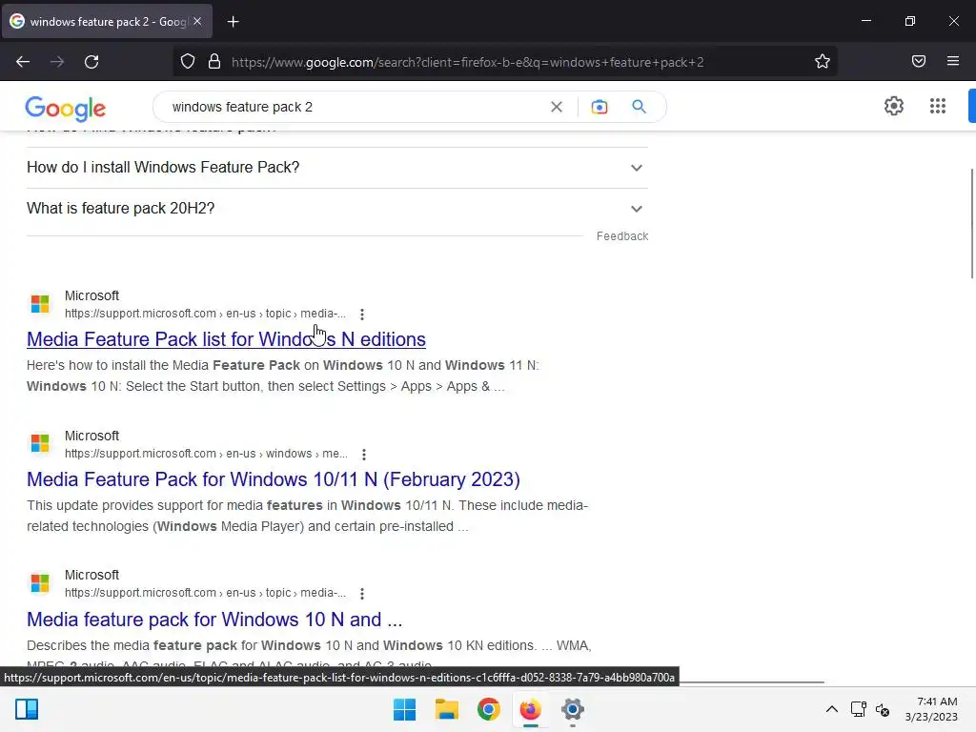The width and height of the screenshot is (976, 732).
Task: Reload the current page
Action: [91, 62]
